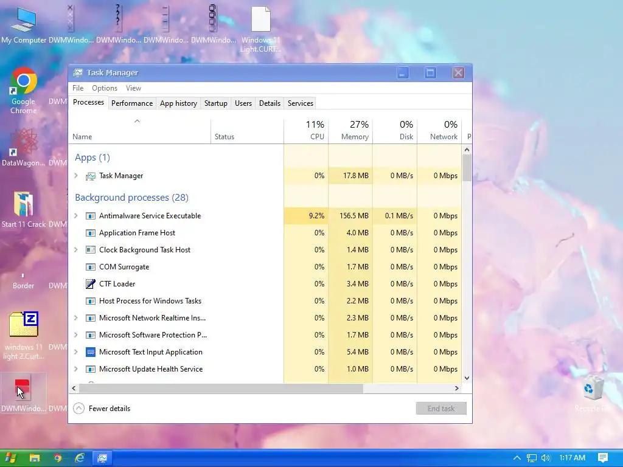Select the Windows 11 Light.CURT file icon
This screenshot has height=467, width=623.
[x=260, y=29]
